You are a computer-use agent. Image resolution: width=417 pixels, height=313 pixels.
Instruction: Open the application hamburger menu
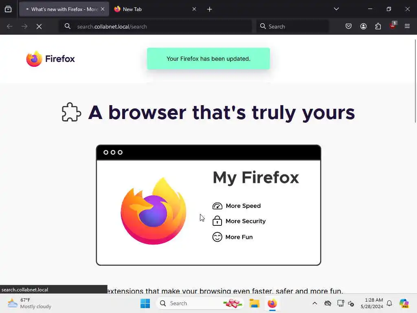pos(407,26)
